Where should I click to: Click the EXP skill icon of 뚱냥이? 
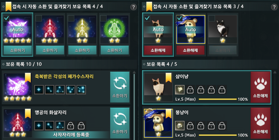coord(179,125)
